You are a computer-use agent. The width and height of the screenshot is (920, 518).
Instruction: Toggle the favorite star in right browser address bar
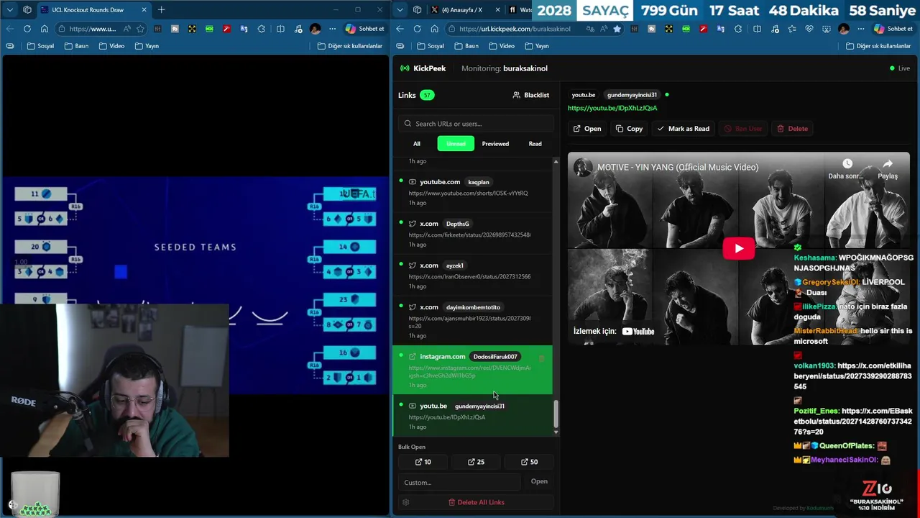[617, 29]
